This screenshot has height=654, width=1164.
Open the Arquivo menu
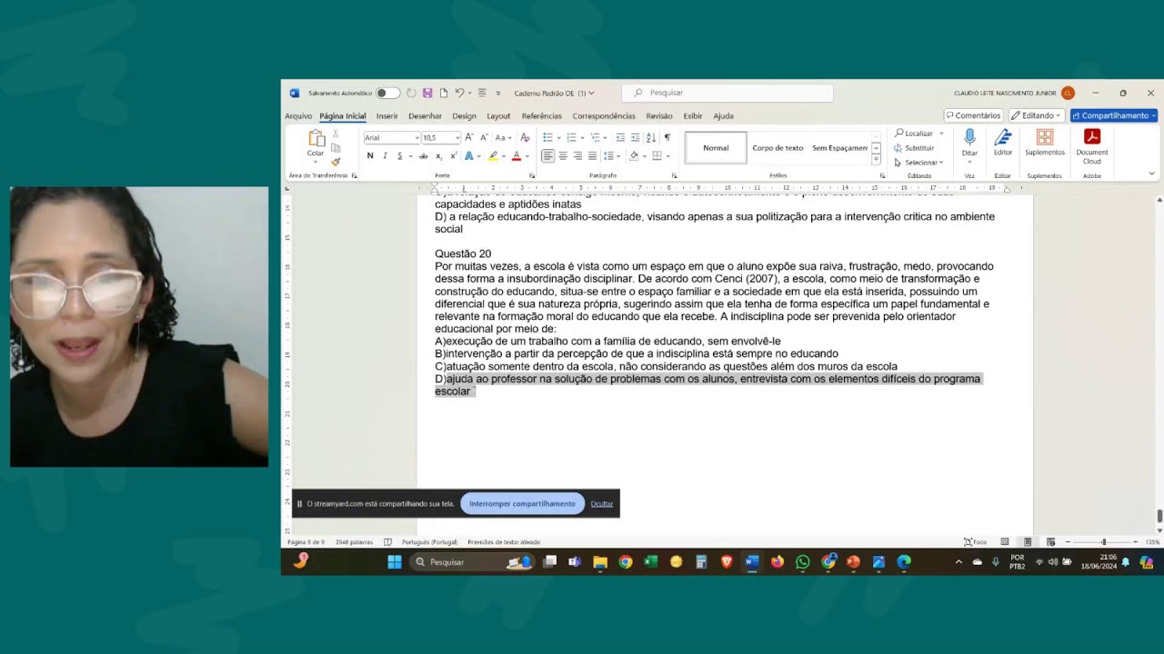click(298, 116)
